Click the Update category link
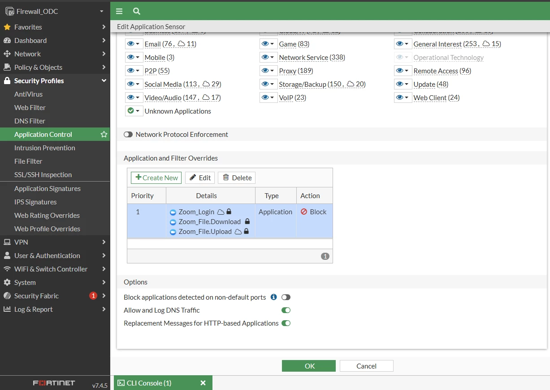Image resolution: width=550 pixels, height=390 pixels. [x=424, y=84]
